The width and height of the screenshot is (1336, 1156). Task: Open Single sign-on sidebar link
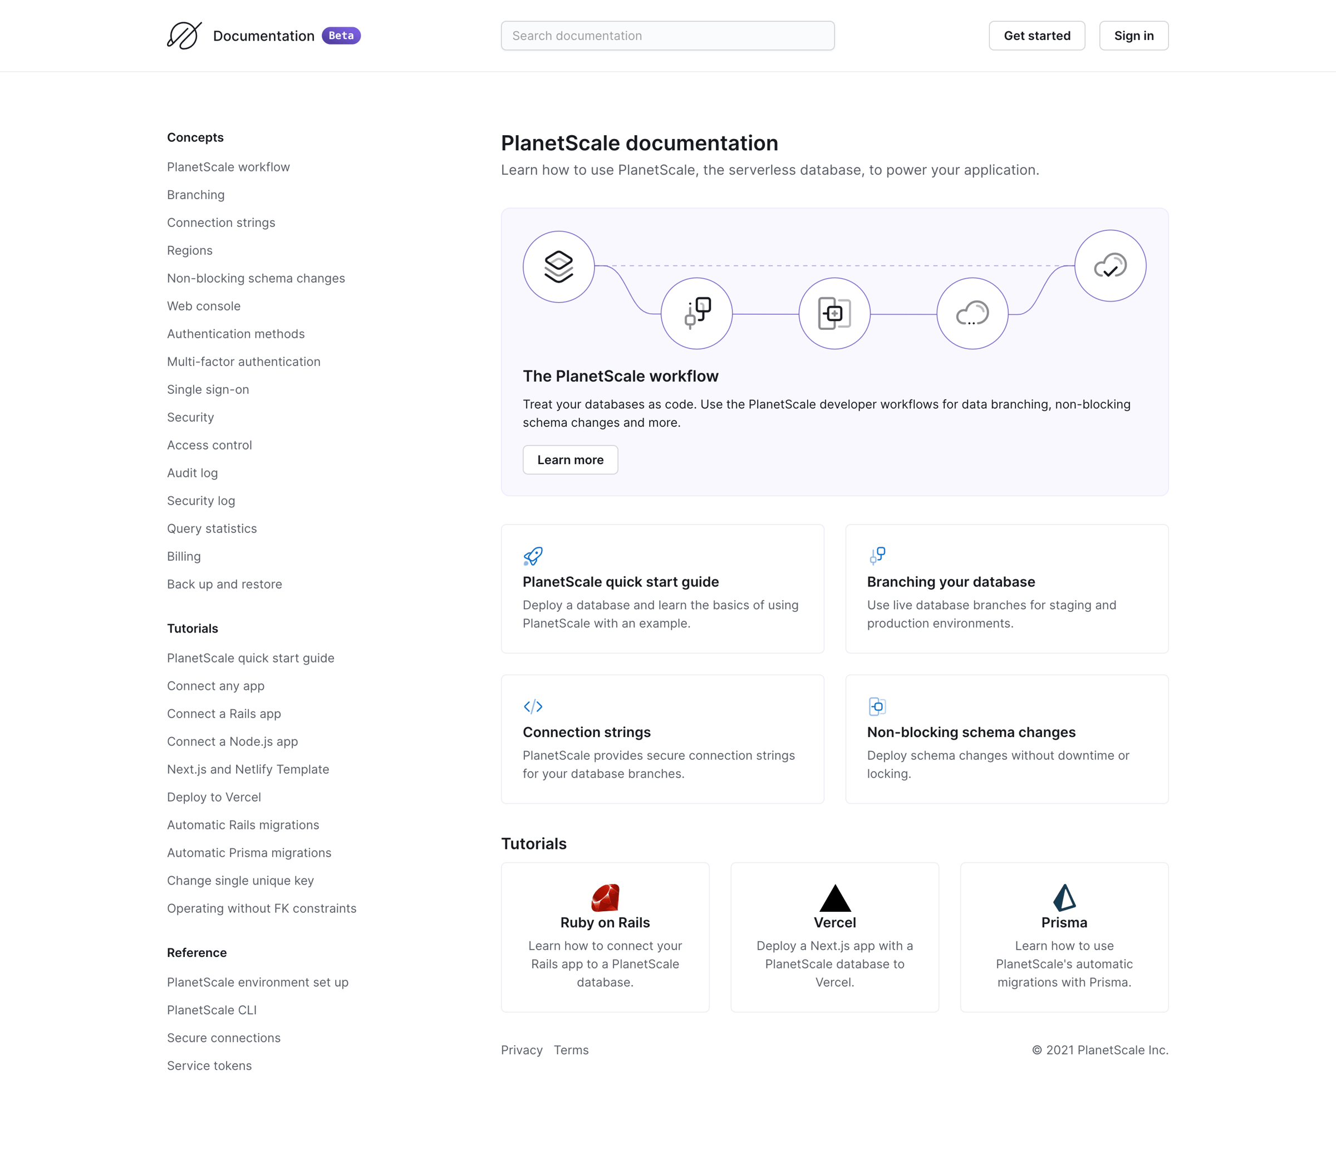(x=208, y=389)
